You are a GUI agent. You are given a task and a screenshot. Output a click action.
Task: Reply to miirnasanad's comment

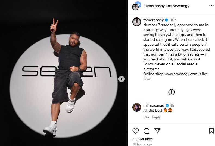[x=156, y=117]
